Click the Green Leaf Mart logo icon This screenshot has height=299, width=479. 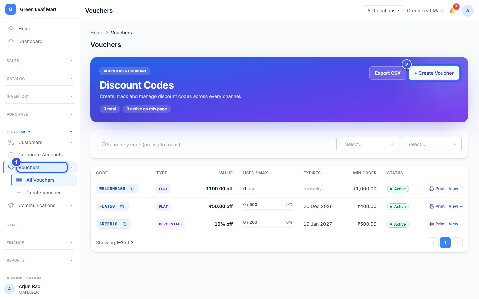pyautogui.click(x=11, y=9)
